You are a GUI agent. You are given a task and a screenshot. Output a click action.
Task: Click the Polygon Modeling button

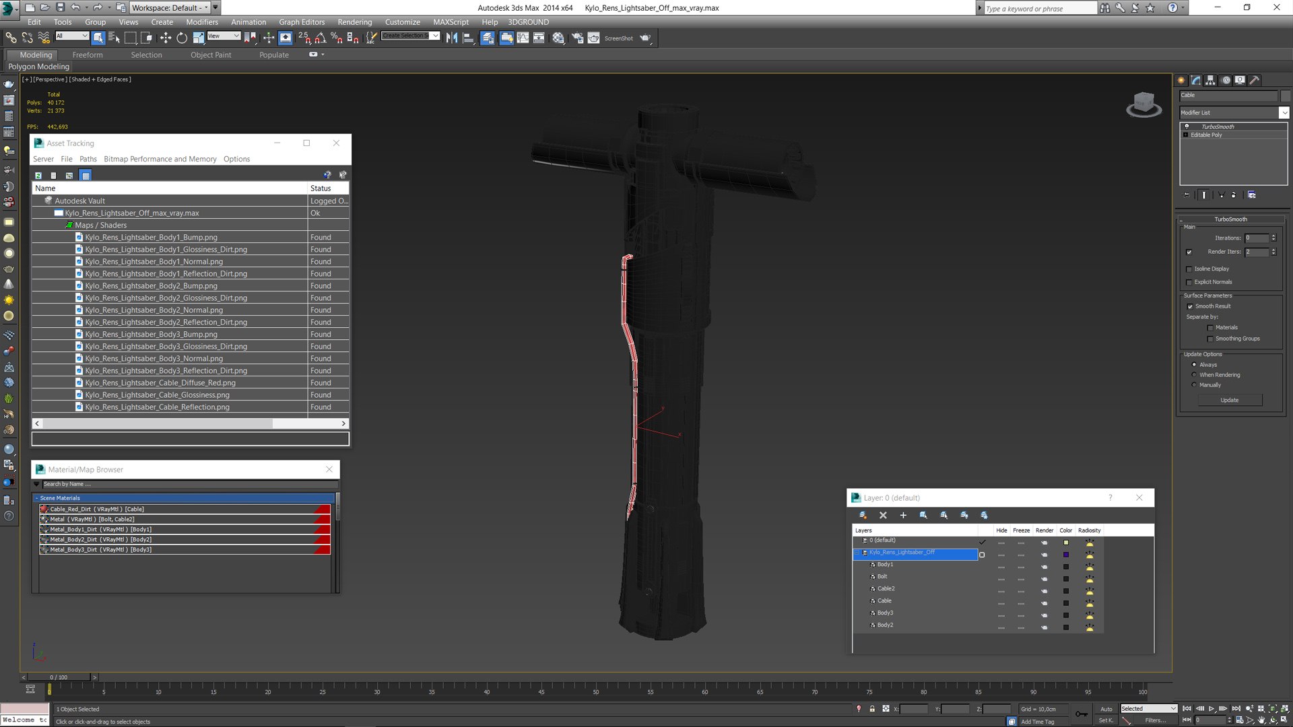pyautogui.click(x=39, y=67)
